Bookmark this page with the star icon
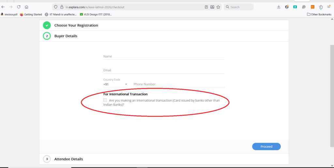Image resolution: width=334 pixels, height=168 pixels. click(218, 7)
